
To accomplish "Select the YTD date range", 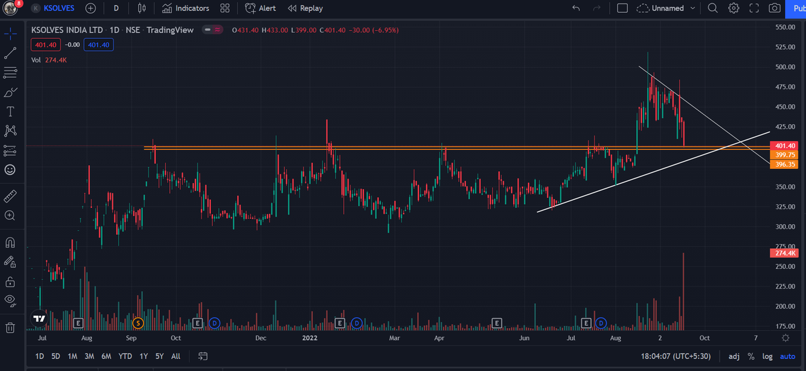I will point(125,356).
